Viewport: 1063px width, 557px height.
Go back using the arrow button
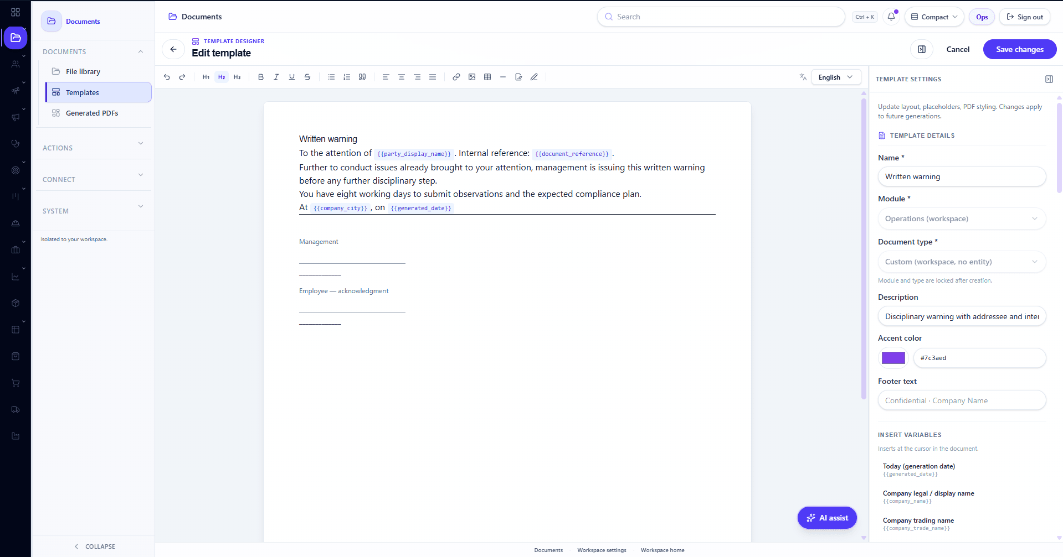pyautogui.click(x=173, y=49)
